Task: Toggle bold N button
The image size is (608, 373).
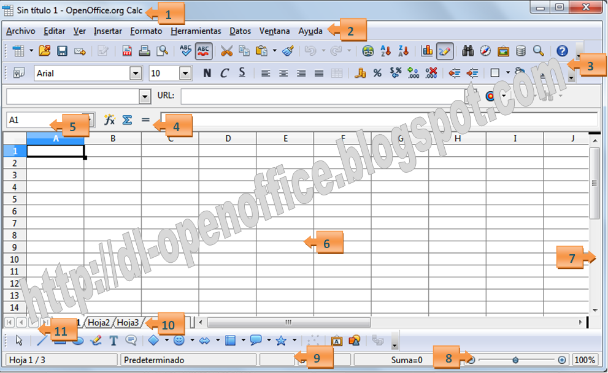Action: pos(207,73)
